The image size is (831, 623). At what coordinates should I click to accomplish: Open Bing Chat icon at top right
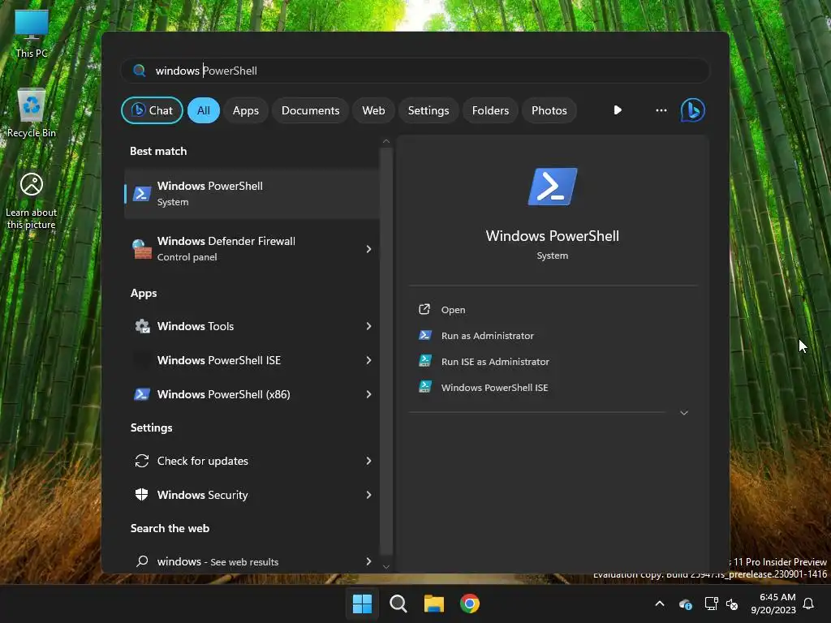(x=692, y=110)
